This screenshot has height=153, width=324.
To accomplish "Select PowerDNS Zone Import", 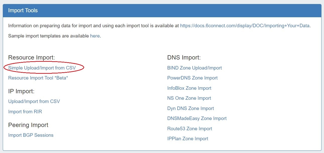I will [192, 78].
